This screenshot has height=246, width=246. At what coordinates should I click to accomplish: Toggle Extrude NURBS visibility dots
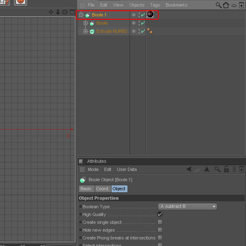click(x=139, y=31)
